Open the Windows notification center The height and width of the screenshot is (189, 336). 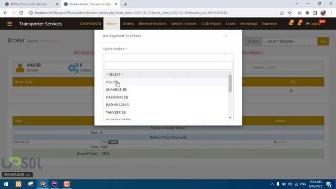click(329, 184)
